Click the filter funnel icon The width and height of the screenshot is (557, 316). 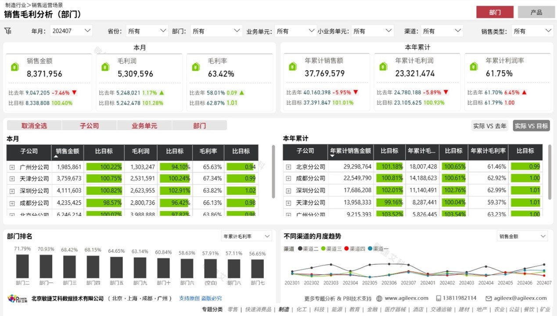(7, 31)
